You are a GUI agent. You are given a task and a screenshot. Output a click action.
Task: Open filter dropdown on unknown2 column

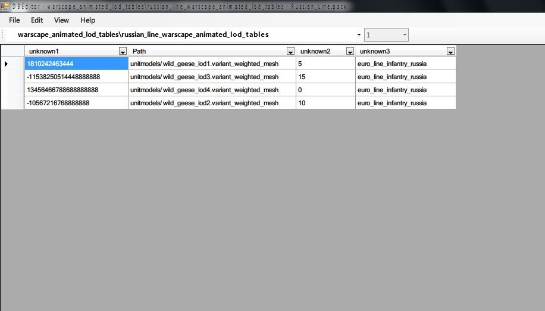click(x=350, y=51)
